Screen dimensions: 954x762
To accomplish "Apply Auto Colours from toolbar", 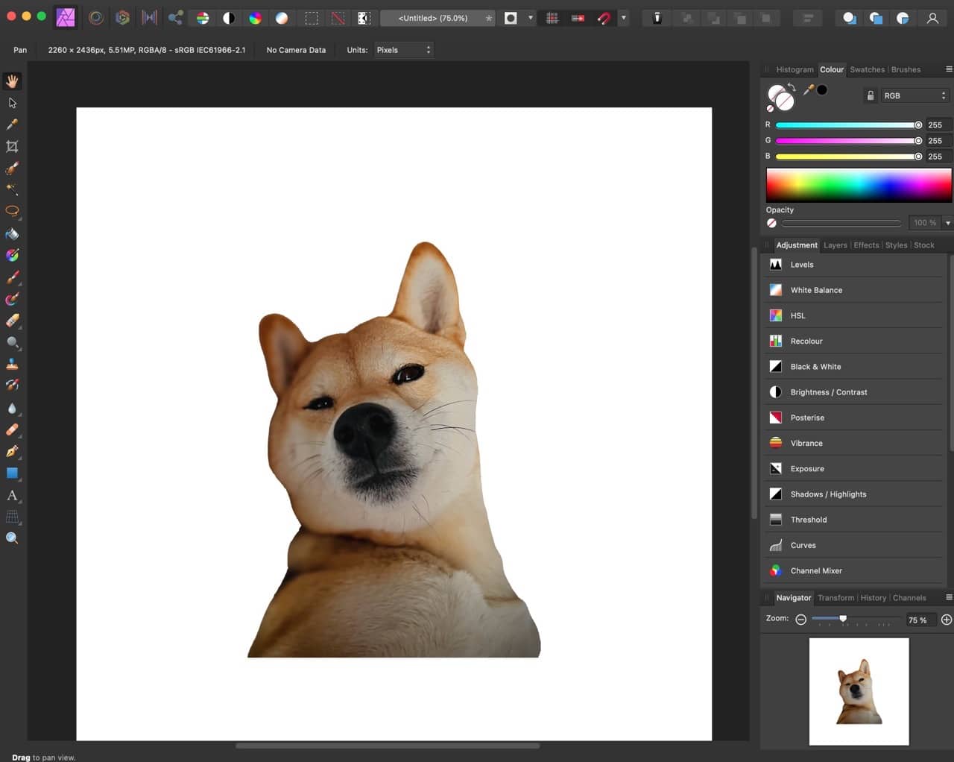I will click(x=256, y=19).
